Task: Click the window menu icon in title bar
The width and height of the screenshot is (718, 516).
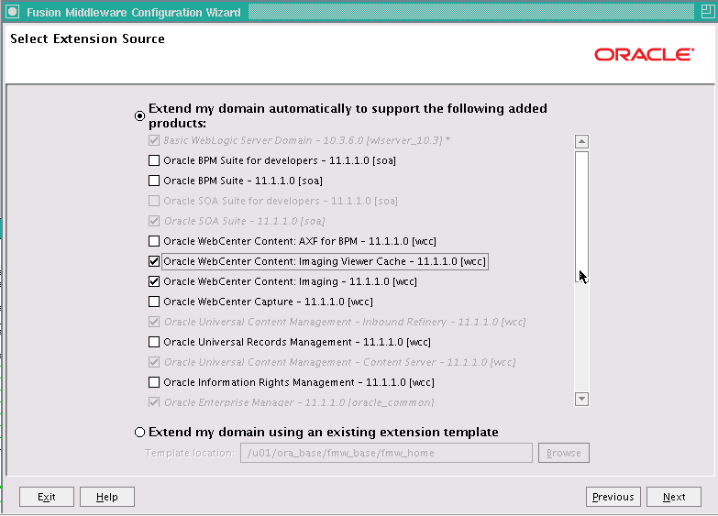Action: tap(12, 12)
